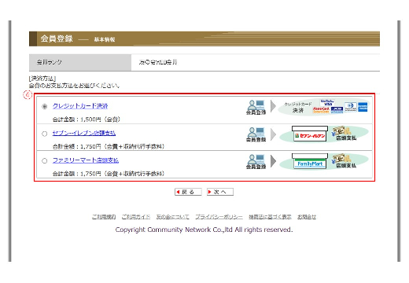Click the 次へ next button

pyautogui.click(x=220, y=192)
